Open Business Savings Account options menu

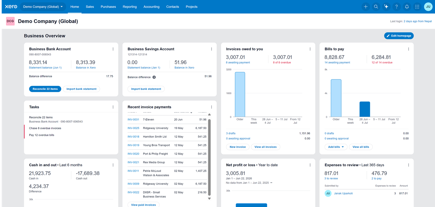pos(212,49)
